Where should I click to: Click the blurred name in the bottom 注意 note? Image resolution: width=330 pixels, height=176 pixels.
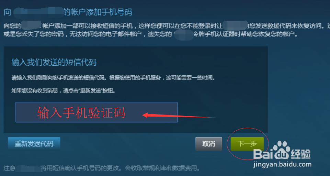tap(29, 168)
